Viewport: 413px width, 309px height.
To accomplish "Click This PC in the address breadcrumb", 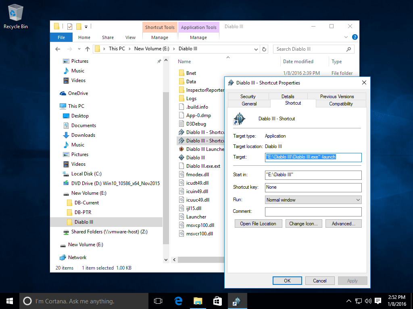I will 117,49.
